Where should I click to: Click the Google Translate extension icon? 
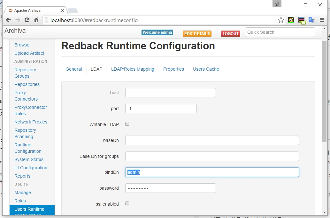(x=311, y=20)
